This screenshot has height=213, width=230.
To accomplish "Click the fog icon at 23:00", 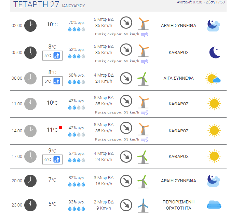I will pyautogui.click(x=214, y=204).
